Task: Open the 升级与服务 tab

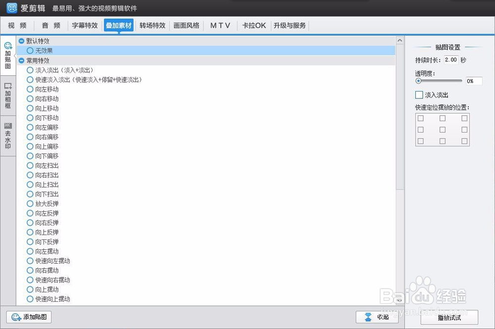Action: (x=290, y=26)
